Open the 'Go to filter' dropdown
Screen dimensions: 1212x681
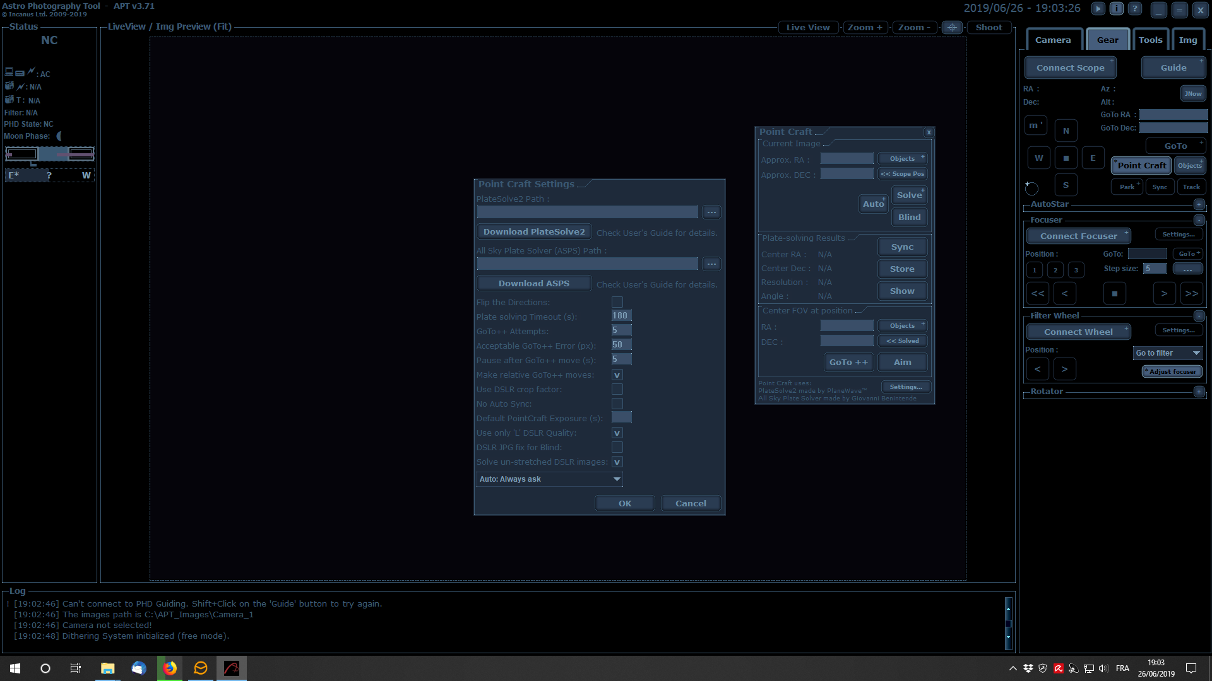[1167, 353]
